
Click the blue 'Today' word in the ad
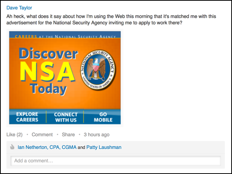pyautogui.click(x=48, y=89)
